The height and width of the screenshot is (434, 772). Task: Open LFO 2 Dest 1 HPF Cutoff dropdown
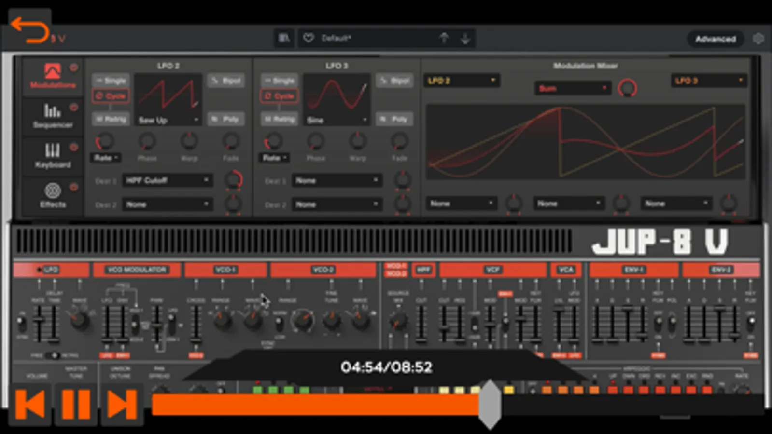(167, 180)
